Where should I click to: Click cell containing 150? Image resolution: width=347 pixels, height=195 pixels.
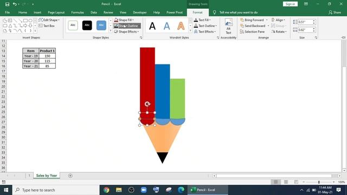[x=47, y=56]
